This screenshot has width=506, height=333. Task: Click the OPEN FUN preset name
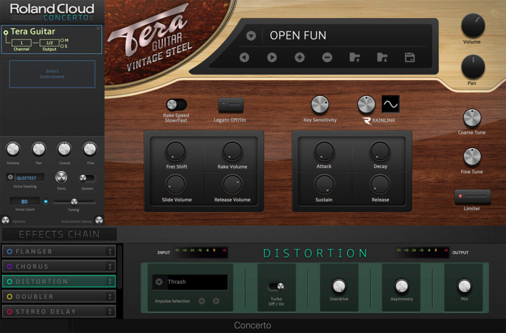coord(298,36)
